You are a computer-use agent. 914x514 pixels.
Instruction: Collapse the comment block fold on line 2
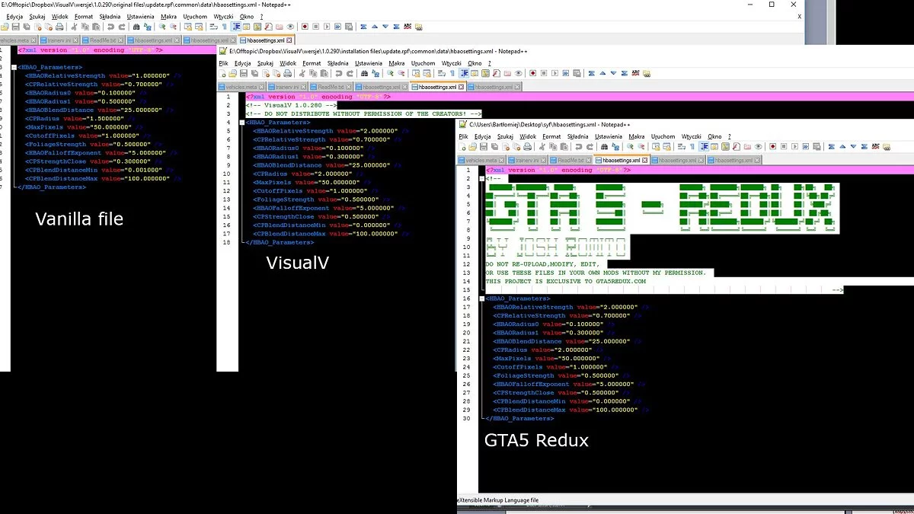[482, 179]
